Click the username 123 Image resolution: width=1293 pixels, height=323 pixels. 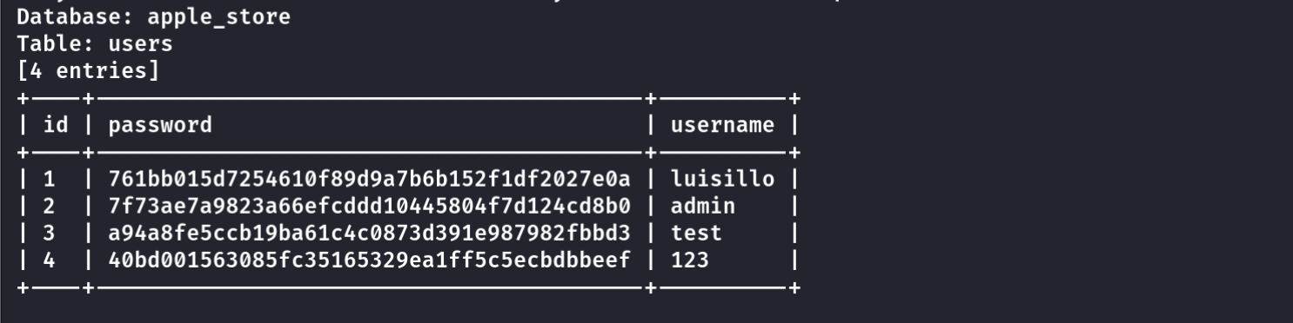[x=690, y=260]
